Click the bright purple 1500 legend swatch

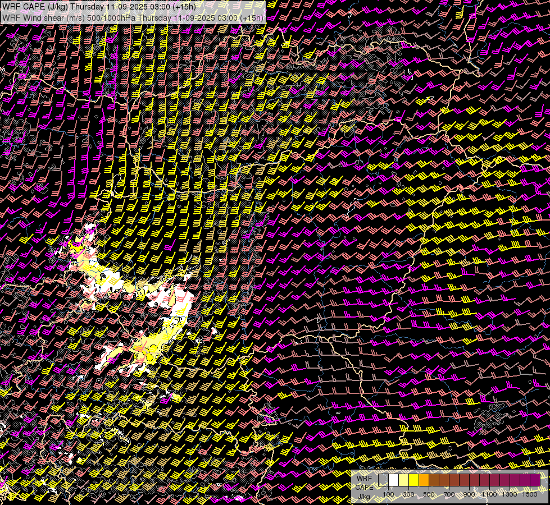point(535,480)
